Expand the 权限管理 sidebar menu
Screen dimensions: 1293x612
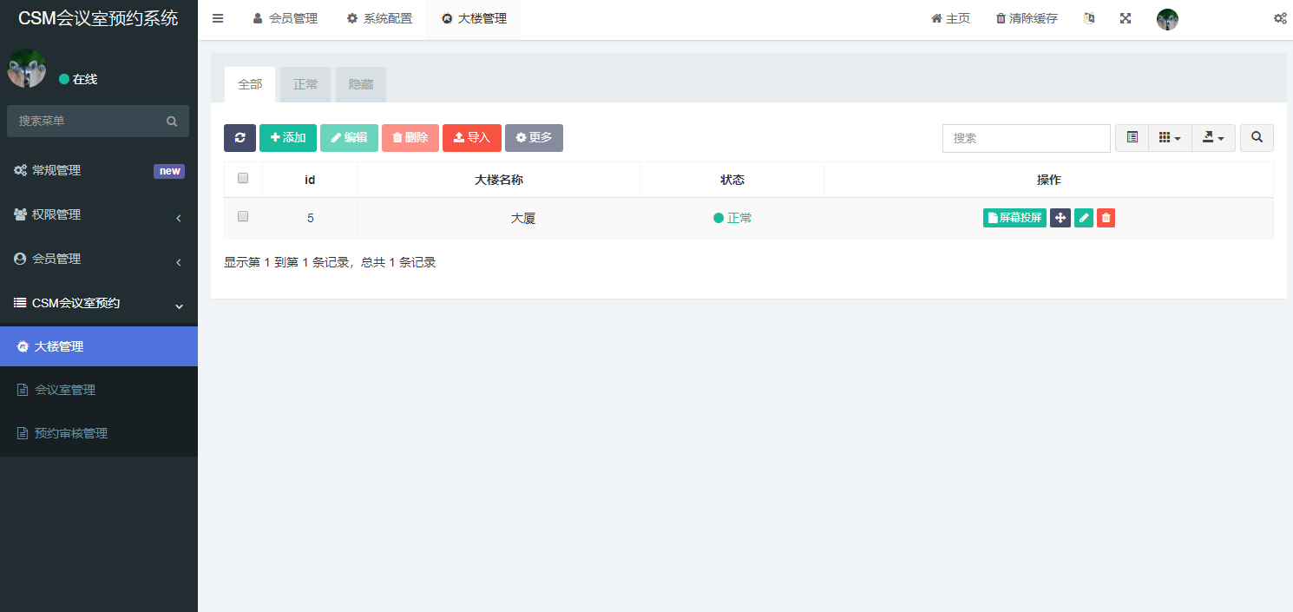point(99,214)
